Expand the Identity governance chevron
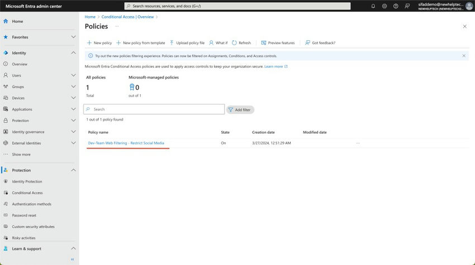The width and height of the screenshot is (475, 265). click(73, 132)
